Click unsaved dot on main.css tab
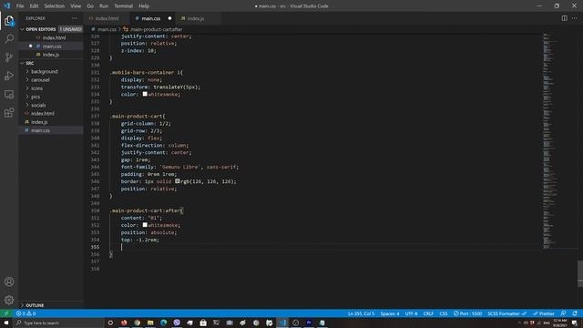This screenshot has width=583, height=328. pyautogui.click(x=169, y=18)
